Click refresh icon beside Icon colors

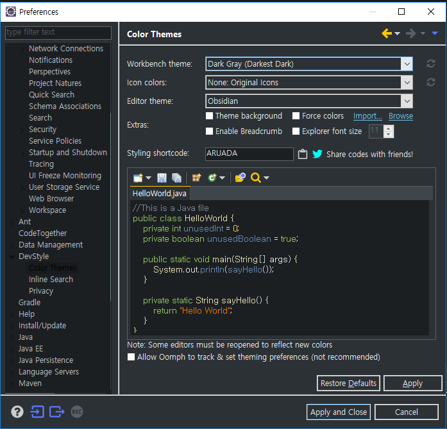pyautogui.click(x=431, y=82)
